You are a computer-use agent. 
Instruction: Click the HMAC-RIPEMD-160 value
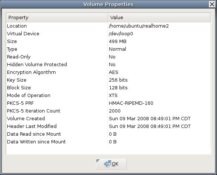point(131,103)
